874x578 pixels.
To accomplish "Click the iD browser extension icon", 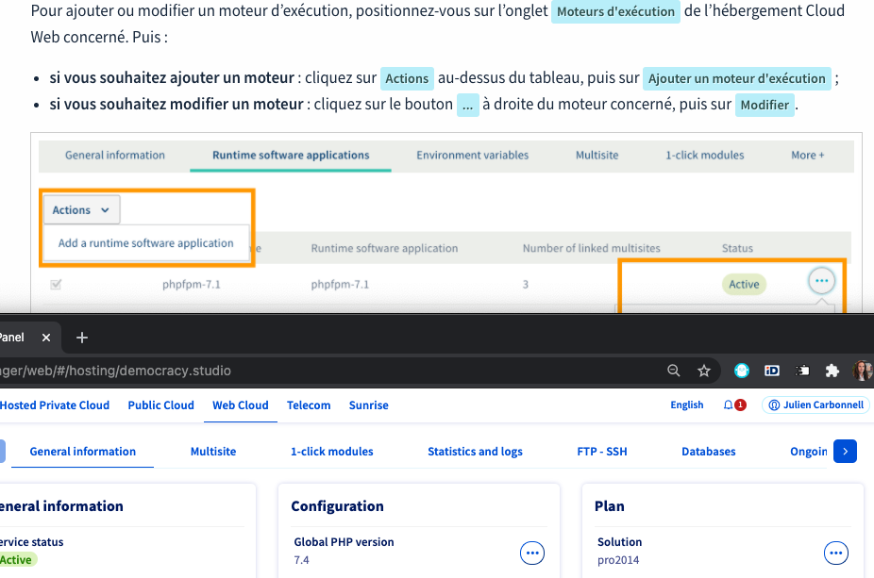I will 771,371.
